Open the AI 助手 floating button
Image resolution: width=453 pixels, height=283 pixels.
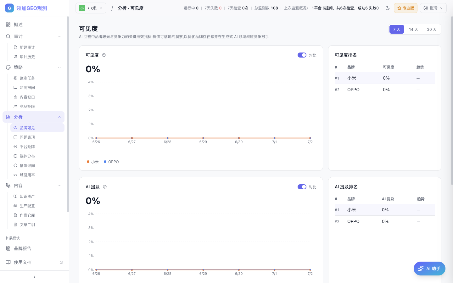click(429, 269)
